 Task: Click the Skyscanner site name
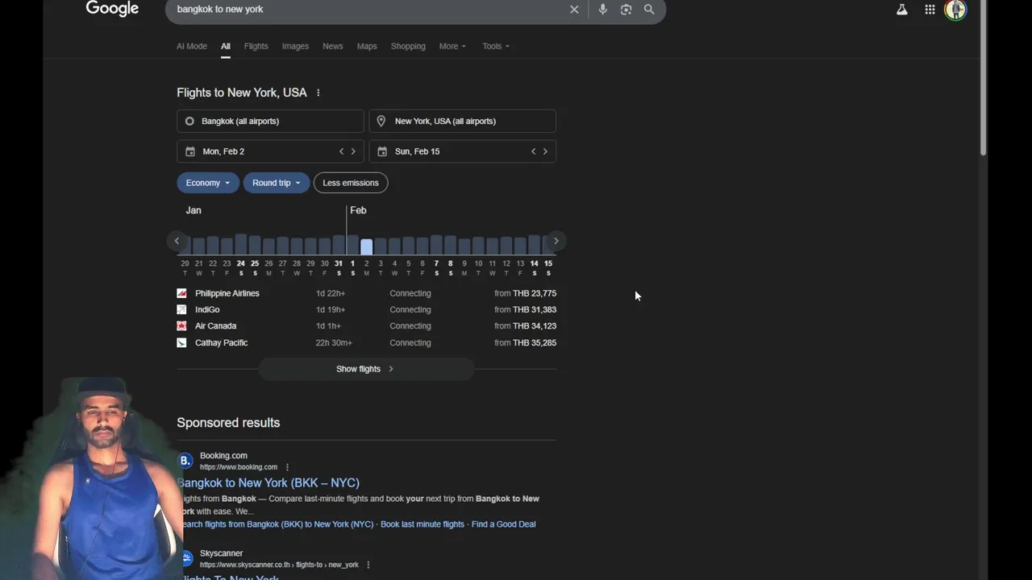(x=221, y=553)
